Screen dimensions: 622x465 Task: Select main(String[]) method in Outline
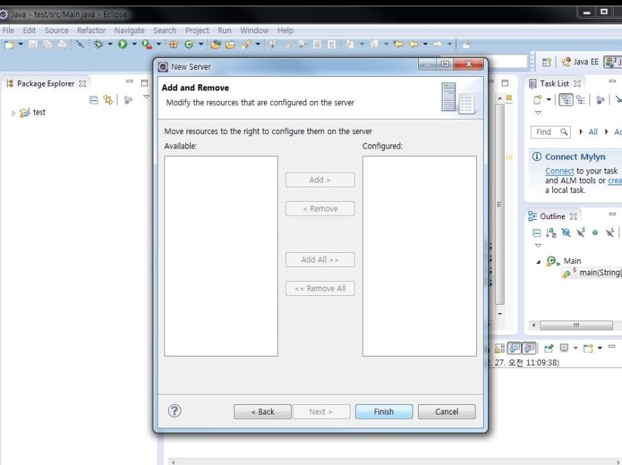(592, 273)
